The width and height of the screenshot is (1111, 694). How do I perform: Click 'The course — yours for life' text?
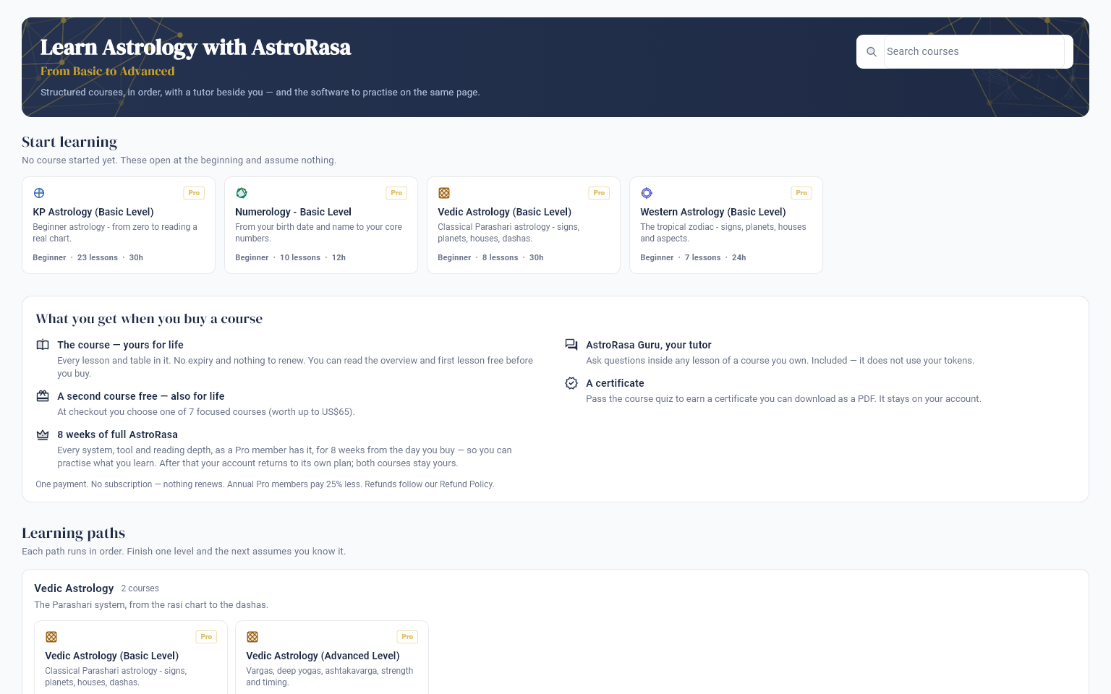coord(120,345)
